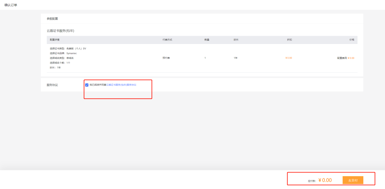
Task: Click the ¥0.00 discount amount
Action: pyautogui.click(x=288, y=58)
